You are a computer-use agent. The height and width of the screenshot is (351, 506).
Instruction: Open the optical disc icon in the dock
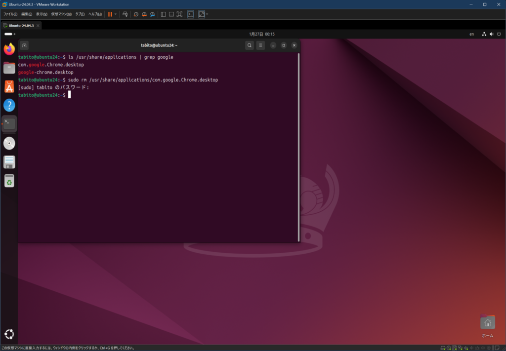coord(9,144)
